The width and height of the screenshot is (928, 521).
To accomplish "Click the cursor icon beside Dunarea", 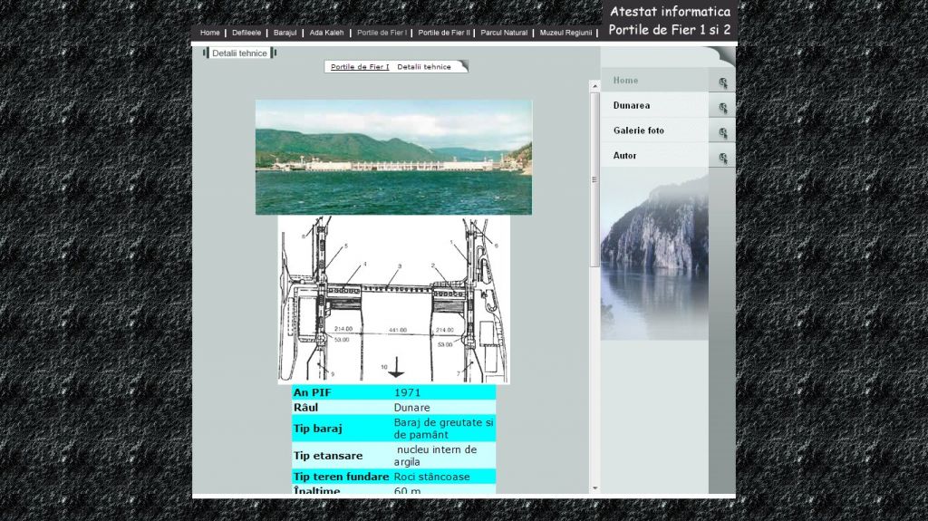I will (x=722, y=108).
